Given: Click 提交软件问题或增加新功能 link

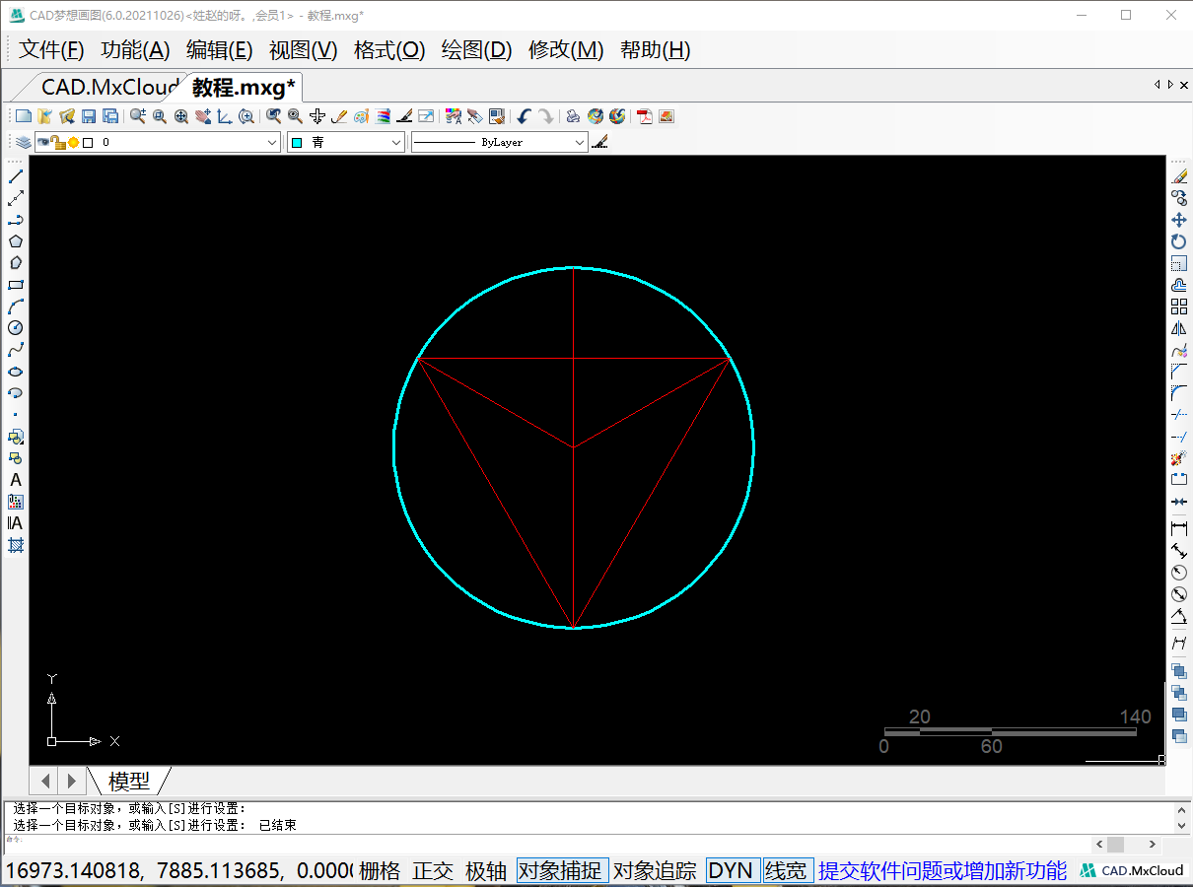Looking at the screenshot, I should tap(942, 871).
